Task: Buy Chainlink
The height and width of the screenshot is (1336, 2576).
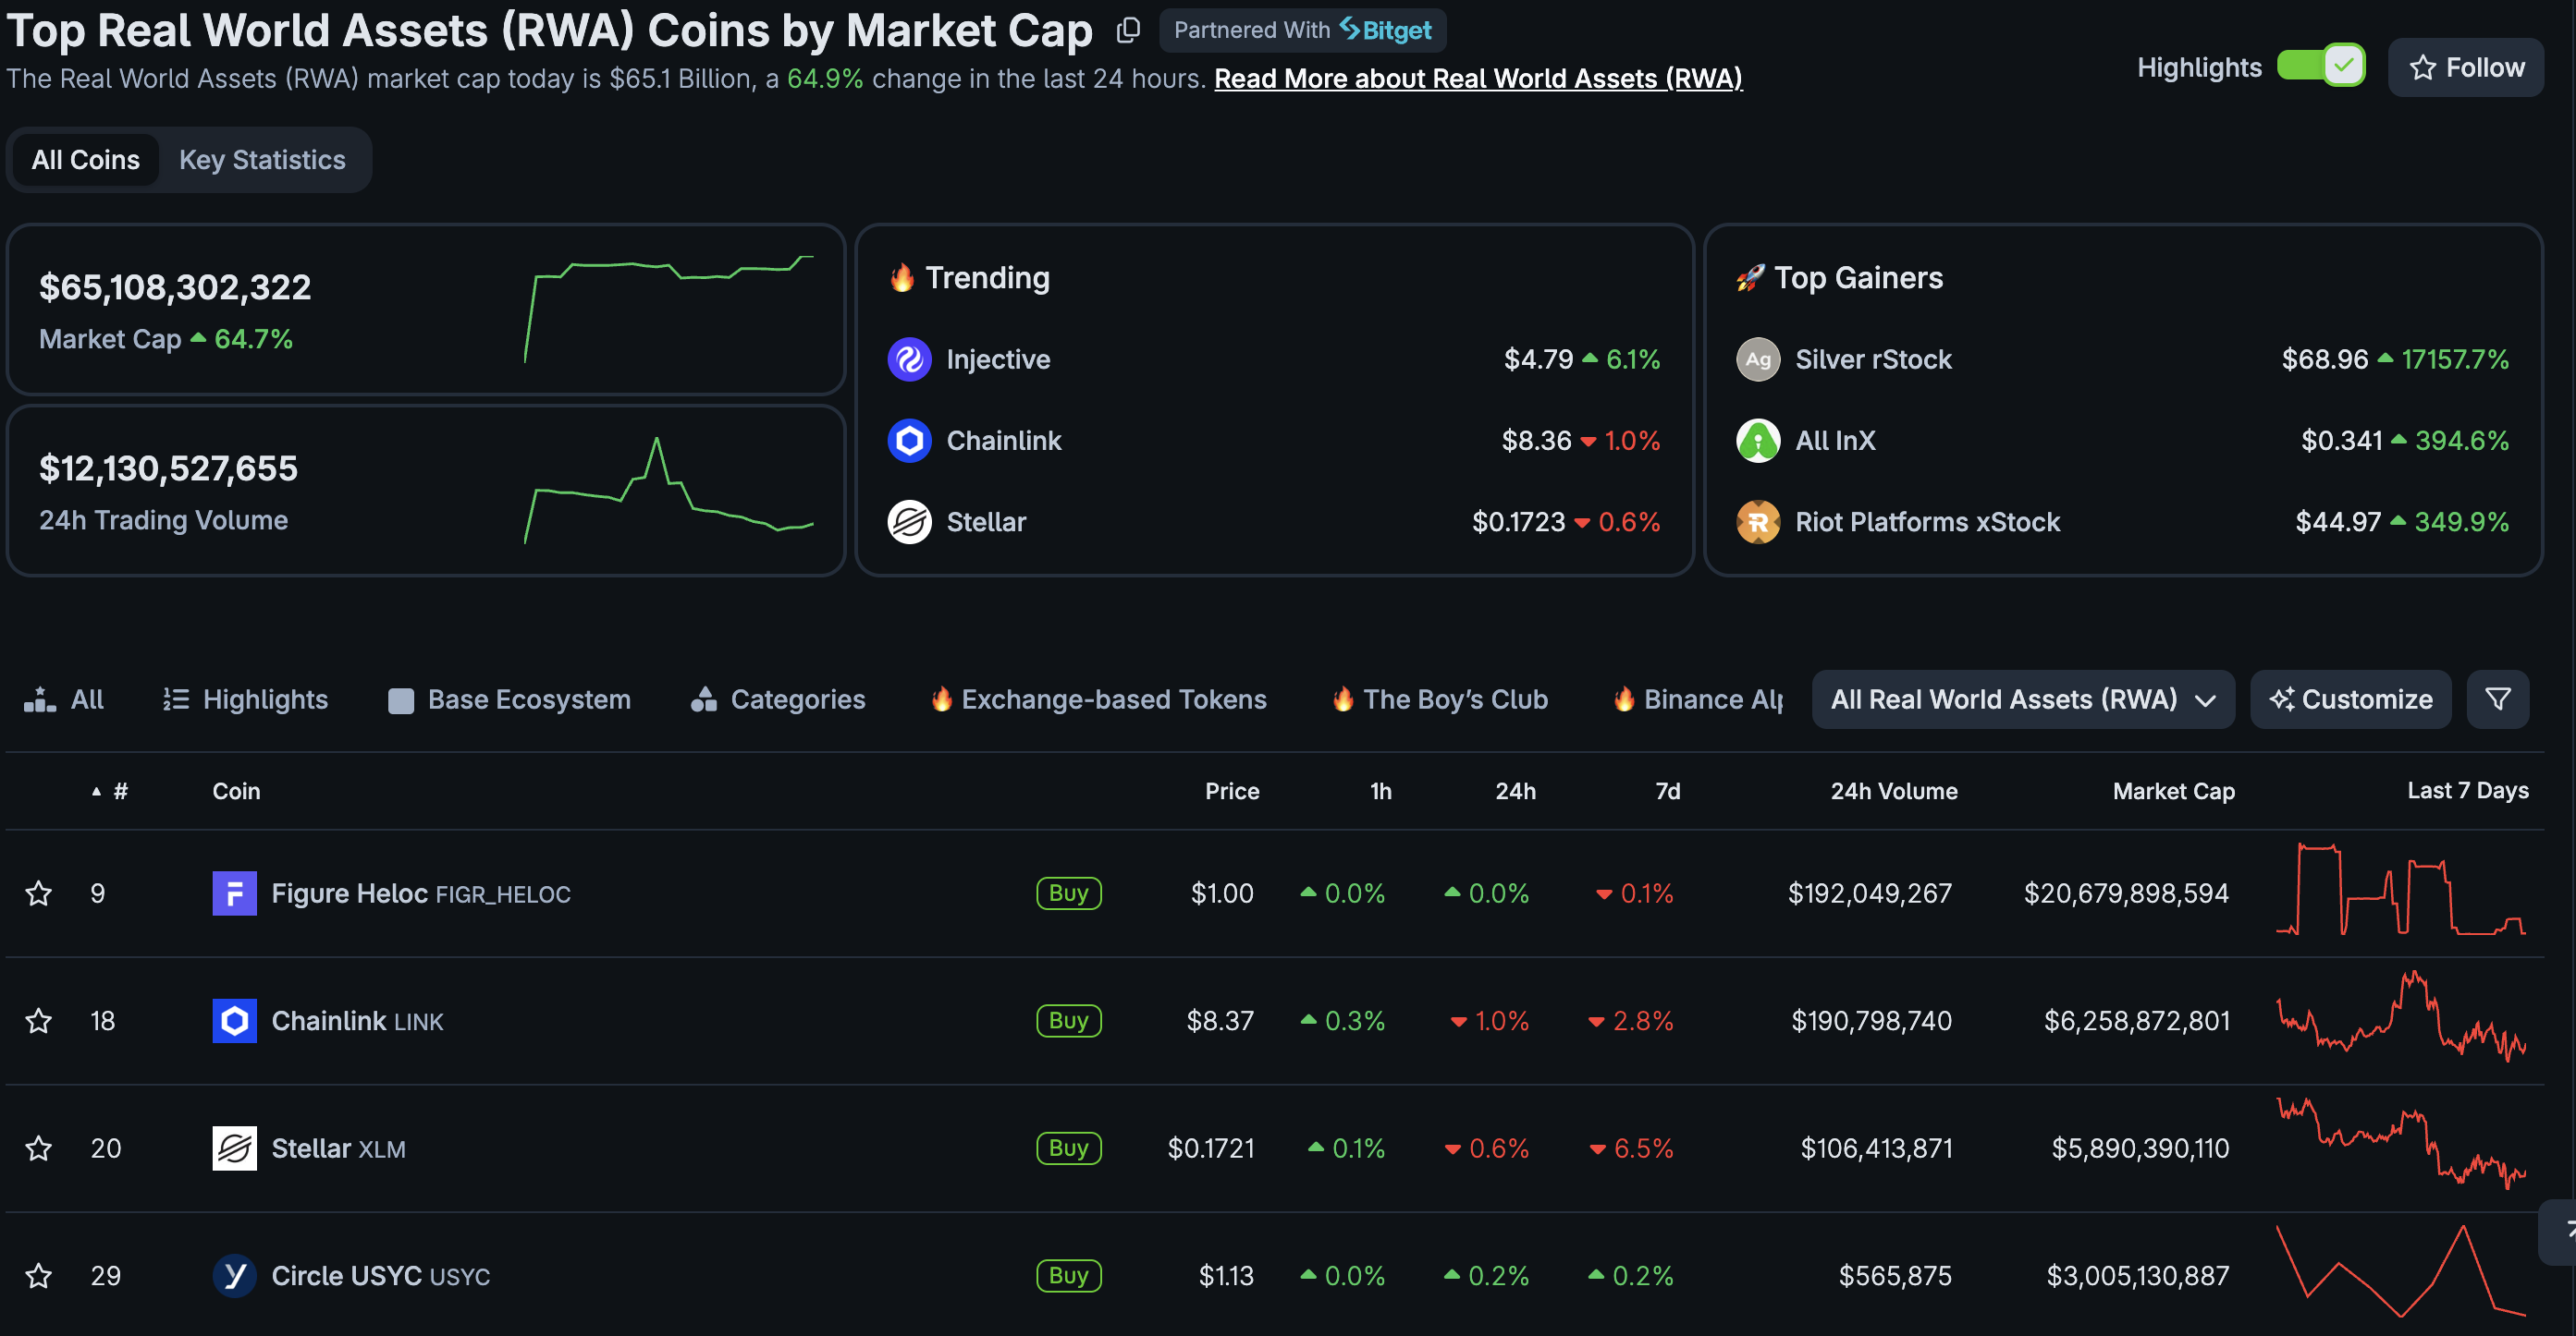Action: click(x=1068, y=1021)
